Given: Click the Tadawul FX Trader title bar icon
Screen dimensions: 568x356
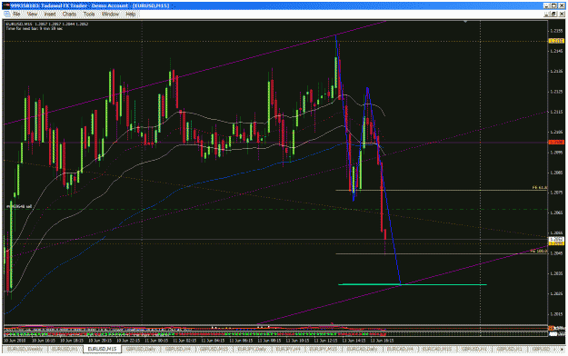Looking at the screenshot, I should pyautogui.click(x=6, y=5).
